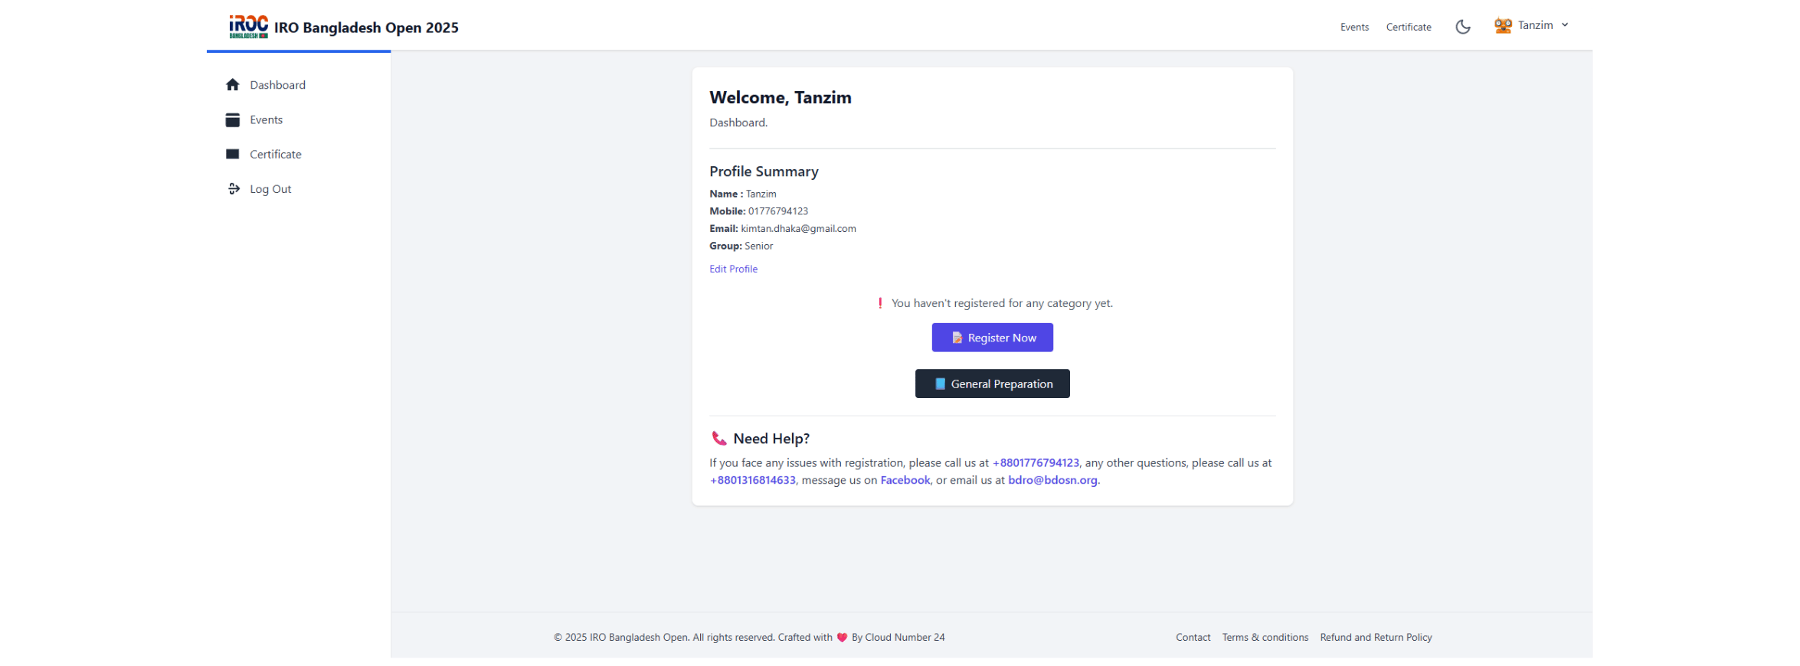Open the Facebook link in Need Help
The image size is (1800, 666).
point(905,480)
